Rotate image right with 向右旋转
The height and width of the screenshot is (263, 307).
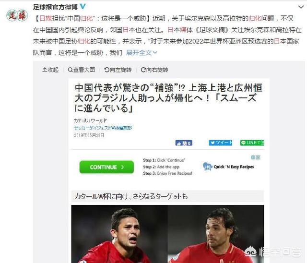[x=154, y=70]
